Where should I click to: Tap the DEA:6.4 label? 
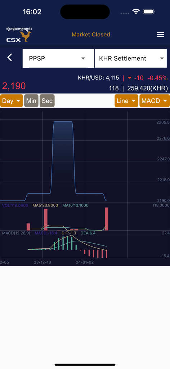tap(88, 233)
